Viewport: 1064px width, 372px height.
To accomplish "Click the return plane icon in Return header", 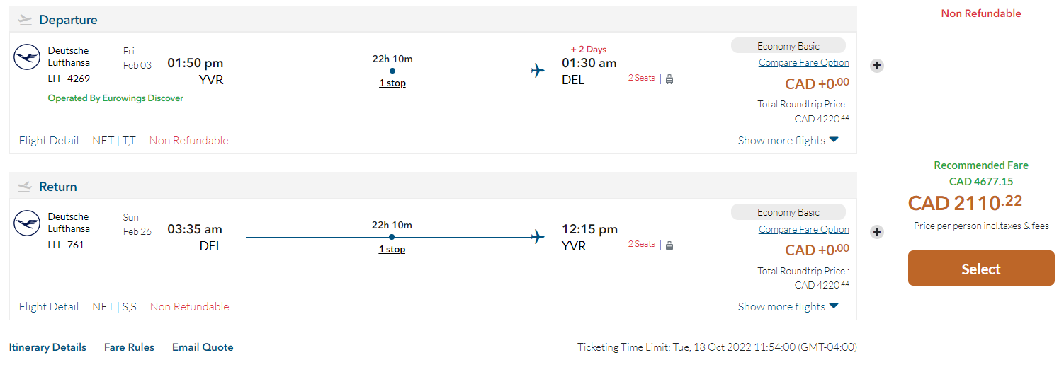I will (26, 187).
